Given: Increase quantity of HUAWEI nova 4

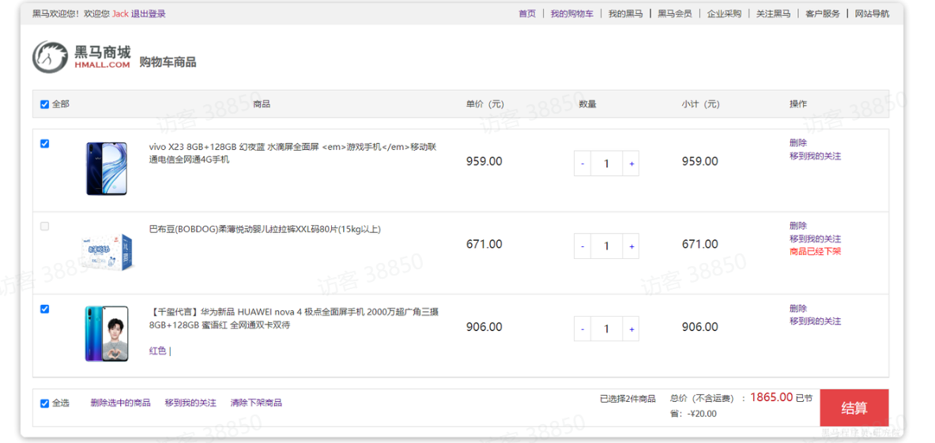Looking at the screenshot, I should point(631,328).
